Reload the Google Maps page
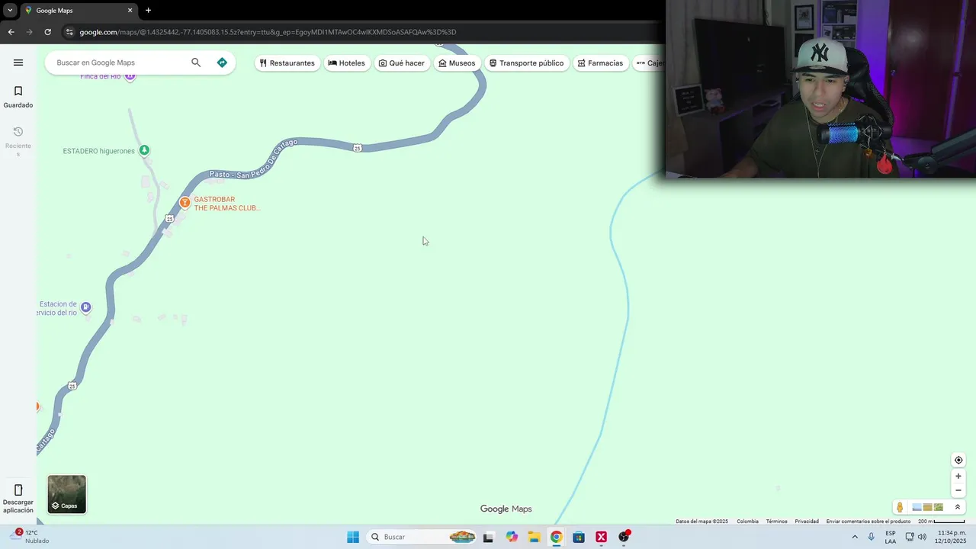Viewport: 976px width, 549px height. tap(47, 32)
